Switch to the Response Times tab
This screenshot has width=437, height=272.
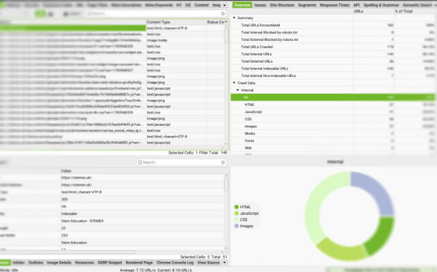(334, 5)
